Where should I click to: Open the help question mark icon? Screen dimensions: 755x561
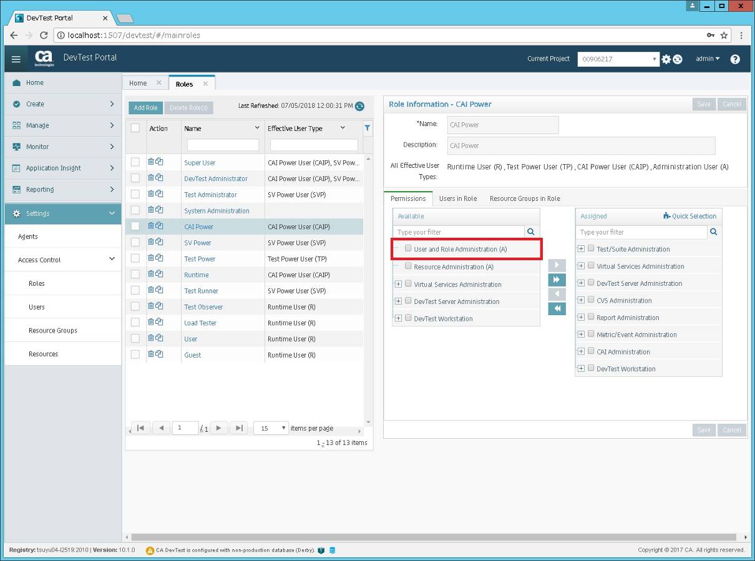(x=735, y=59)
